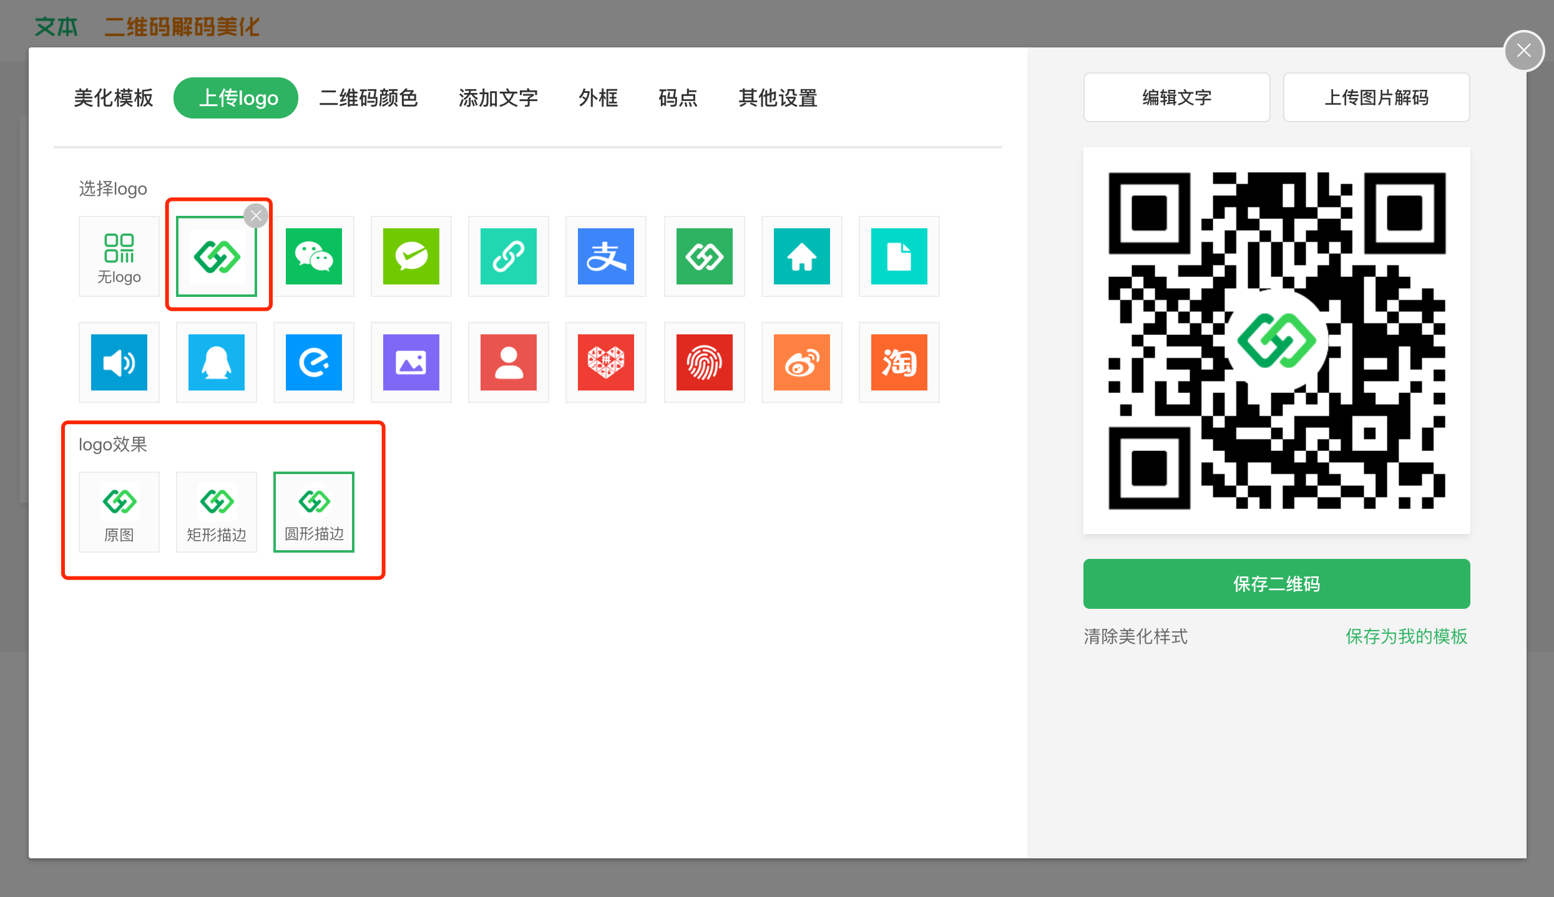This screenshot has height=897, width=1554.
Task: Select 二维码解码美化 in the background header
Action: 182,27
